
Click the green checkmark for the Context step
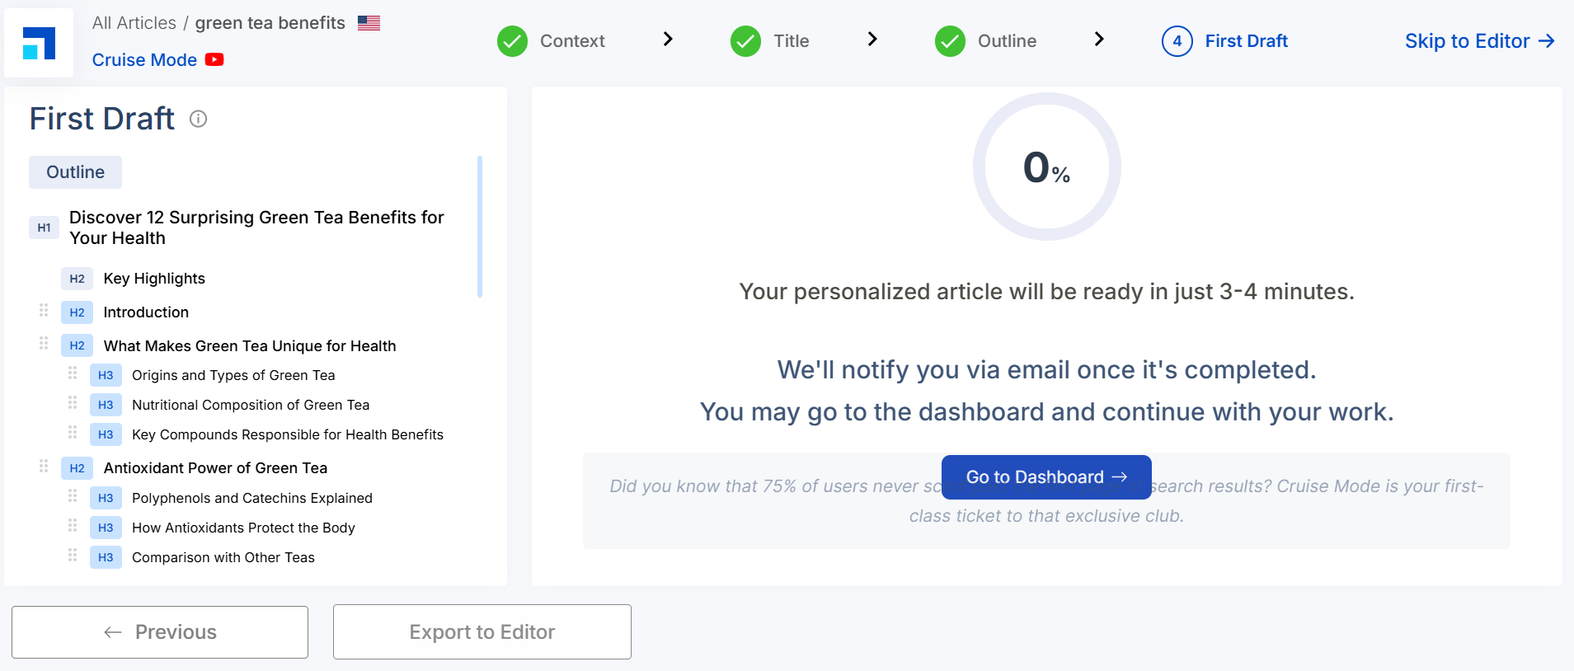(x=512, y=40)
